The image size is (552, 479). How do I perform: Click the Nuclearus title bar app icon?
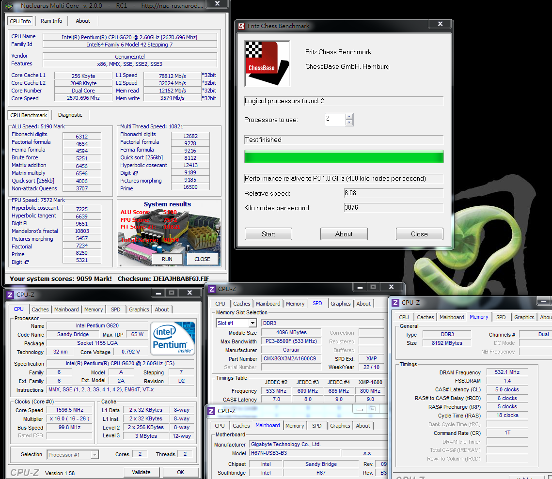pyautogui.click(x=9, y=5)
